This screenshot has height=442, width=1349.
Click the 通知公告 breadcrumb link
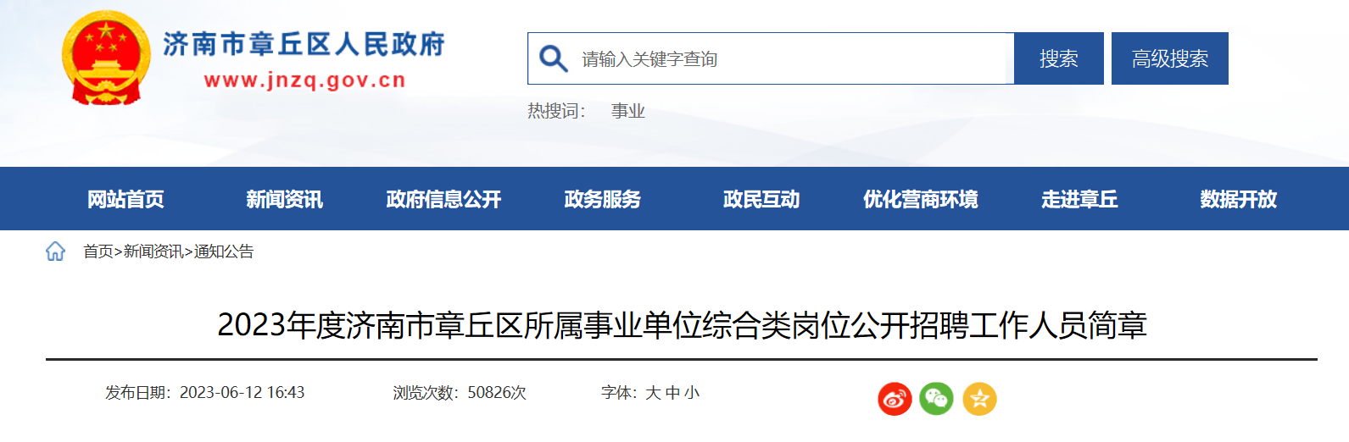tap(224, 251)
